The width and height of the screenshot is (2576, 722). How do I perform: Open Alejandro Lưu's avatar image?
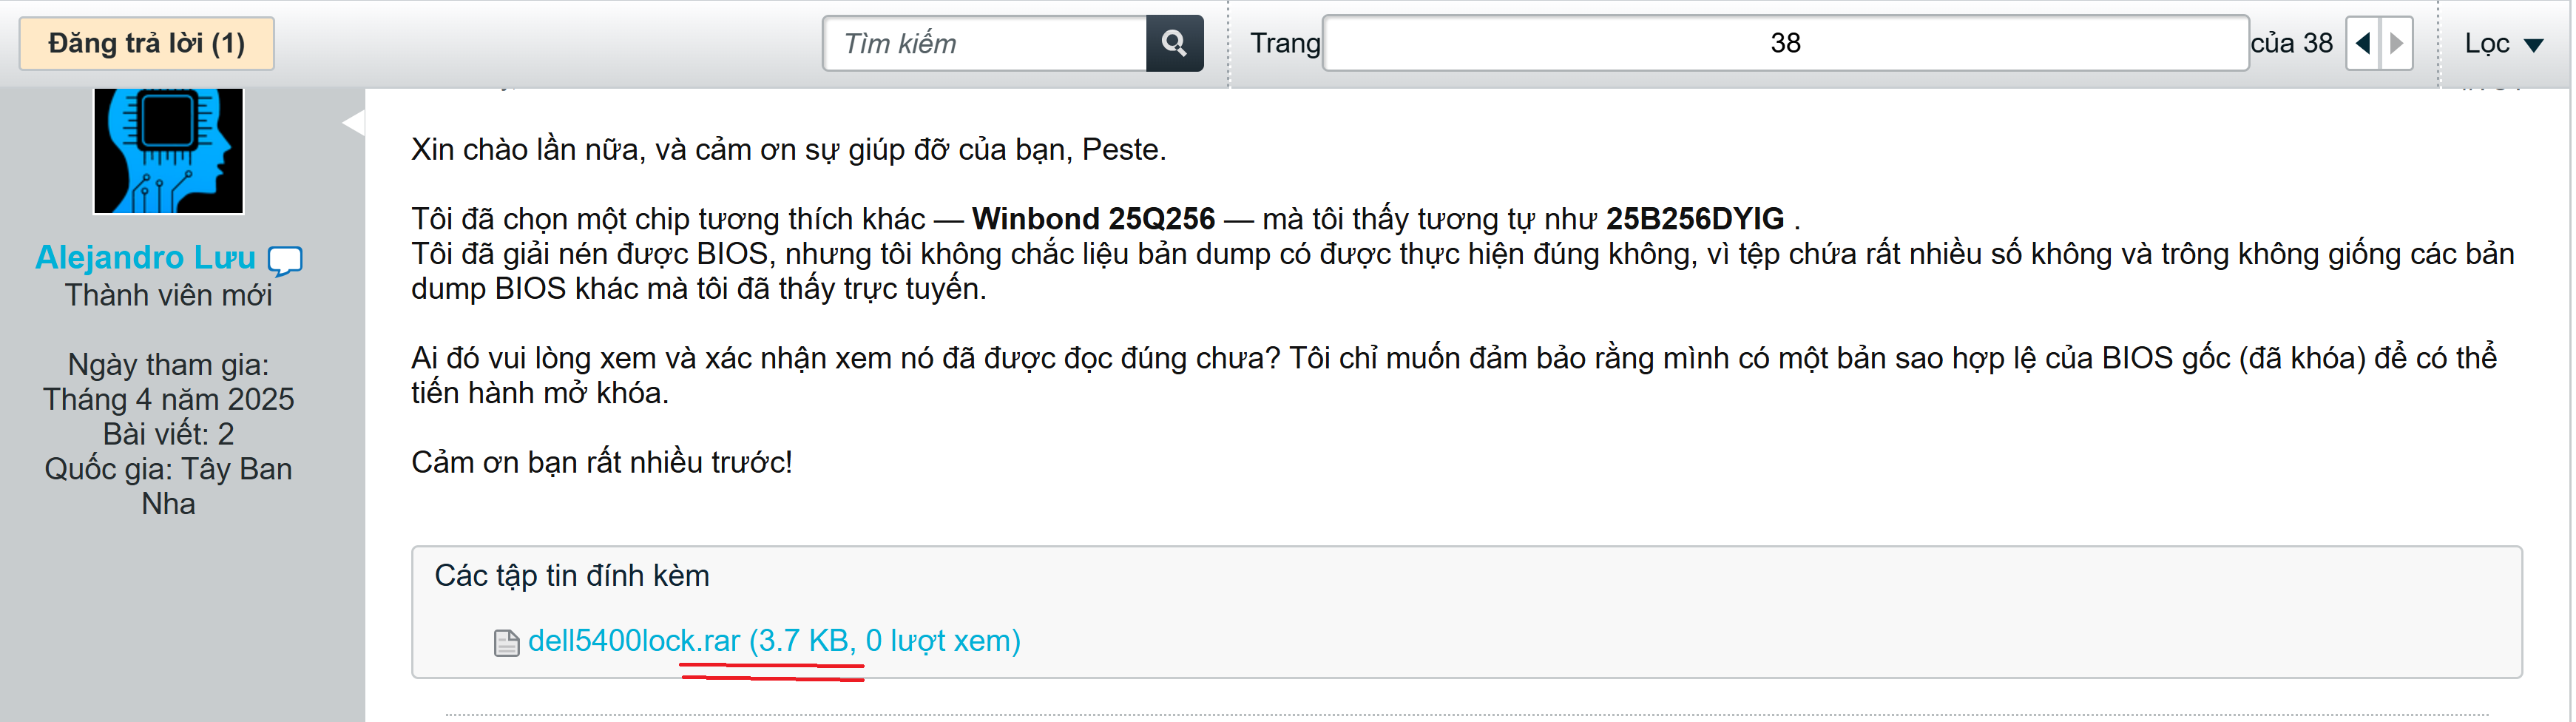[x=168, y=150]
